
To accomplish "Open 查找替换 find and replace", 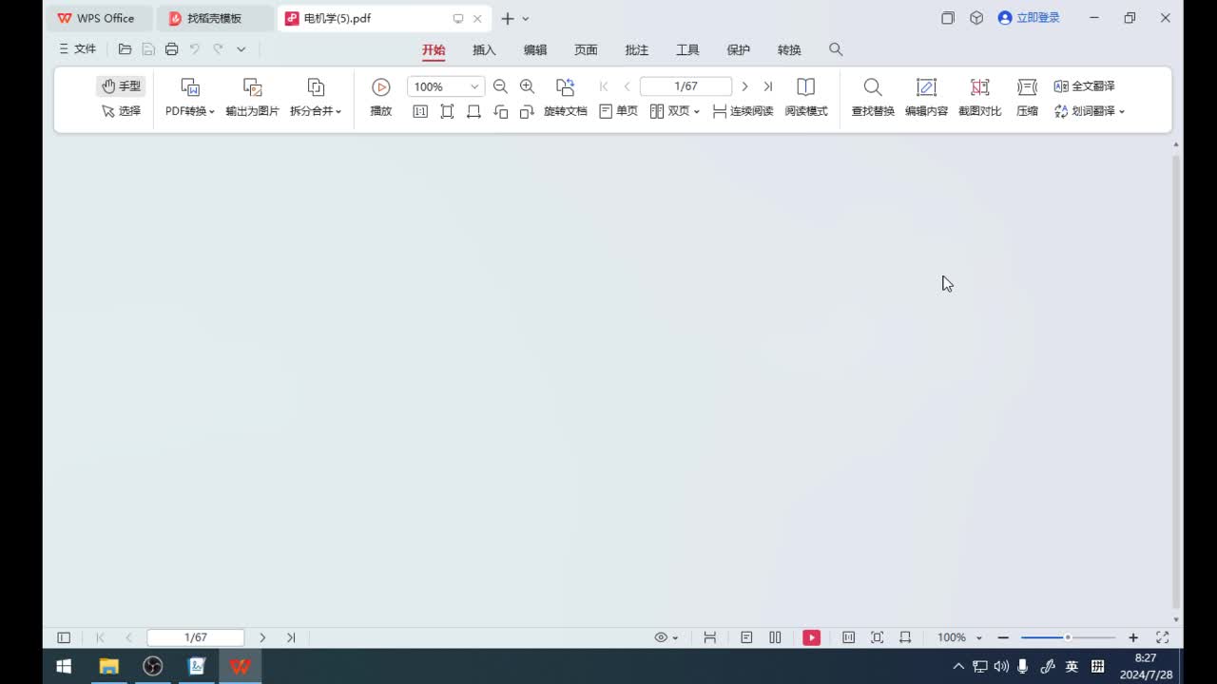I will pyautogui.click(x=873, y=98).
